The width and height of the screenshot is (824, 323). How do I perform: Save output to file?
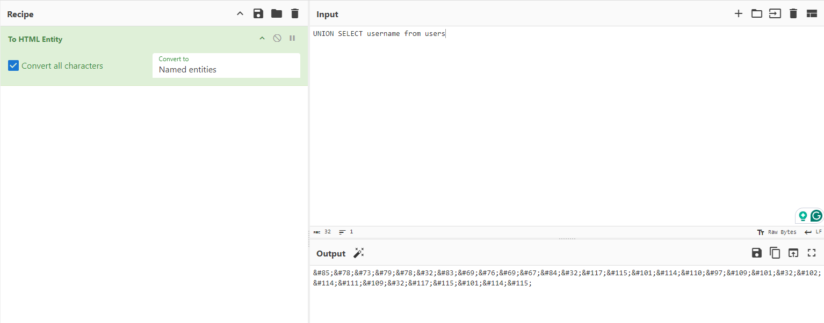click(x=757, y=253)
